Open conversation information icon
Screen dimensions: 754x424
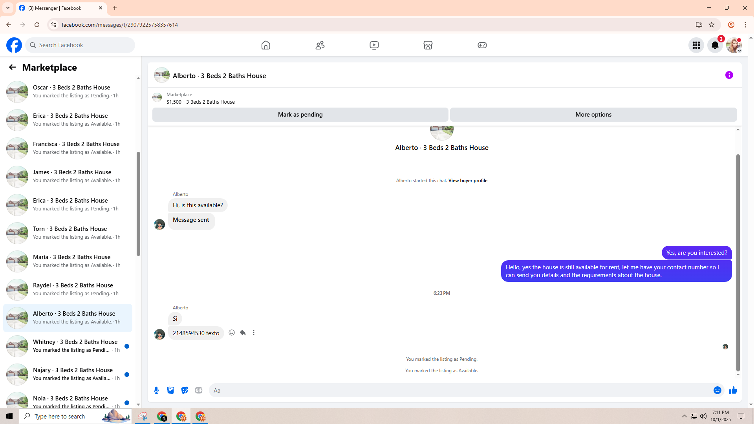[x=729, y=75]
